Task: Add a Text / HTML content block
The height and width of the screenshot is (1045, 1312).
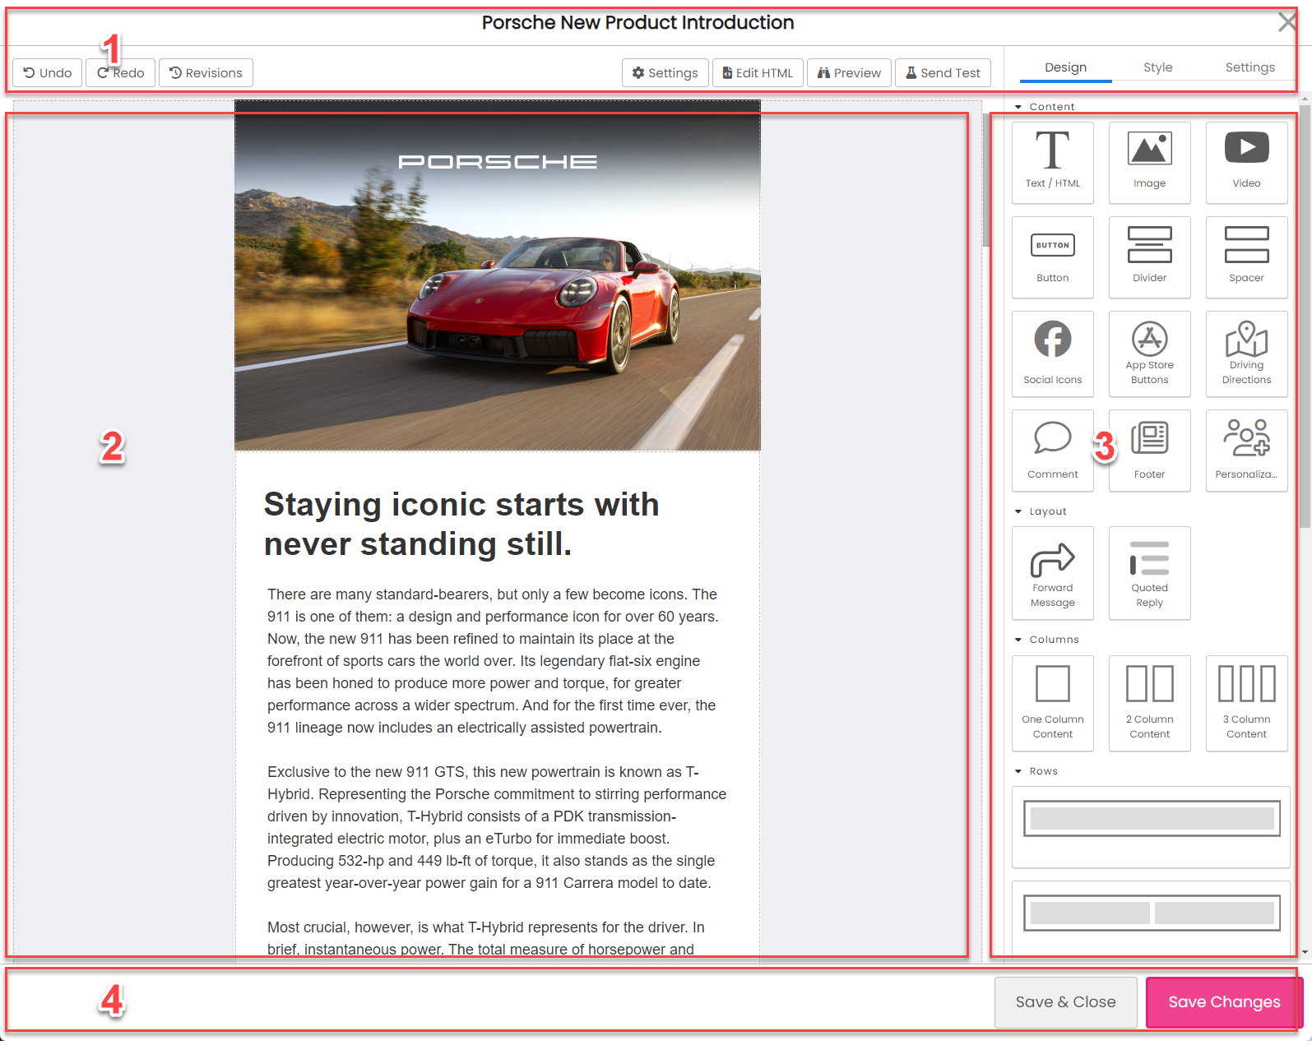Action: 1052,163
